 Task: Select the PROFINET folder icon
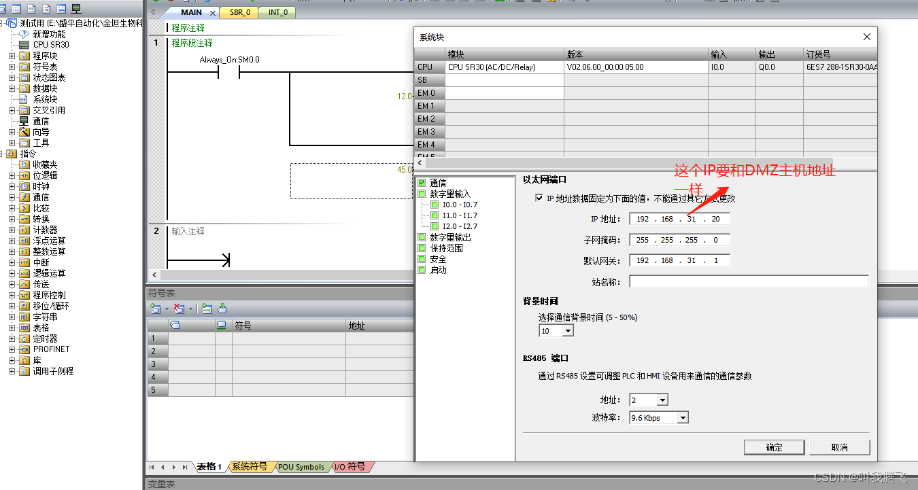coord(24,349)
